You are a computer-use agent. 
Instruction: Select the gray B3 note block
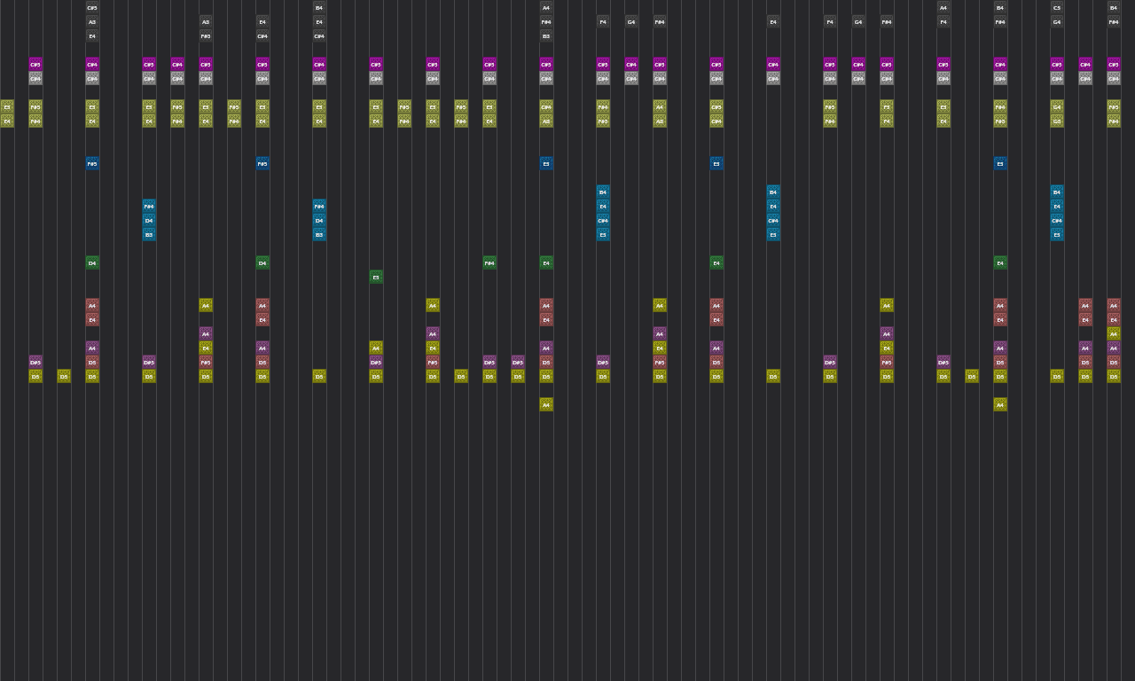pos(546,35)
